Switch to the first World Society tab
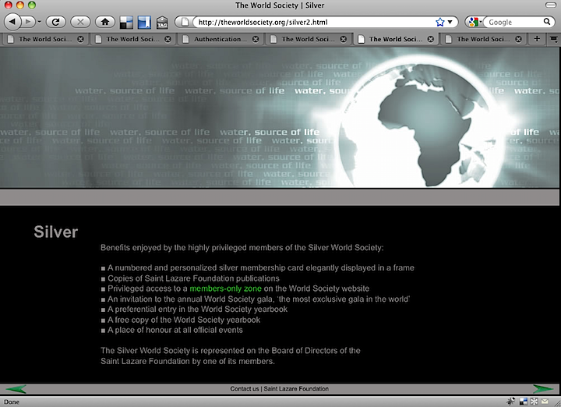561x407 pixels. (45, 39)
